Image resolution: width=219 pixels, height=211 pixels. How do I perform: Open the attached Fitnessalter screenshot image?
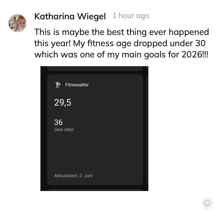[x=95, y=129]
